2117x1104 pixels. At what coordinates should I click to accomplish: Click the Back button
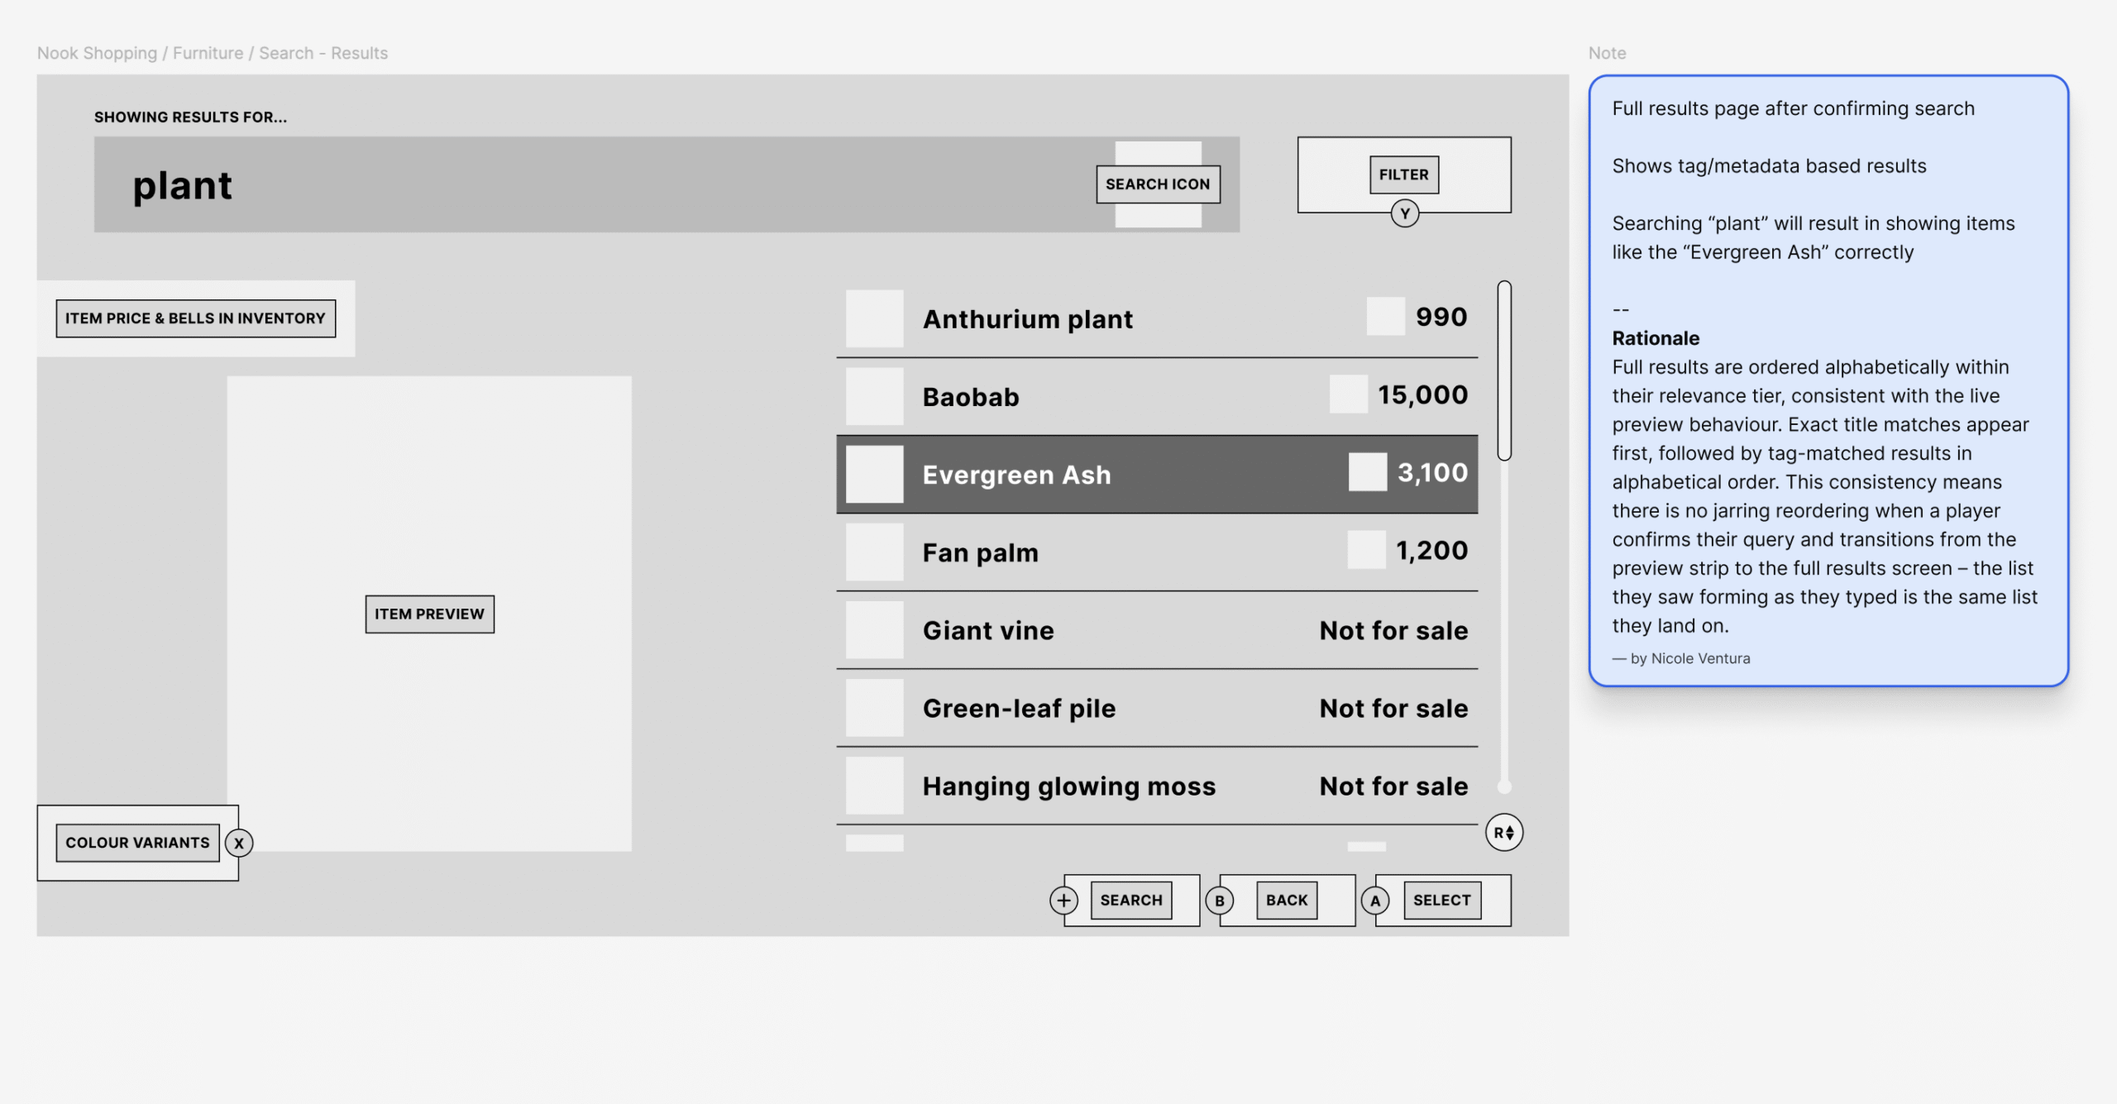(1286, 900)
